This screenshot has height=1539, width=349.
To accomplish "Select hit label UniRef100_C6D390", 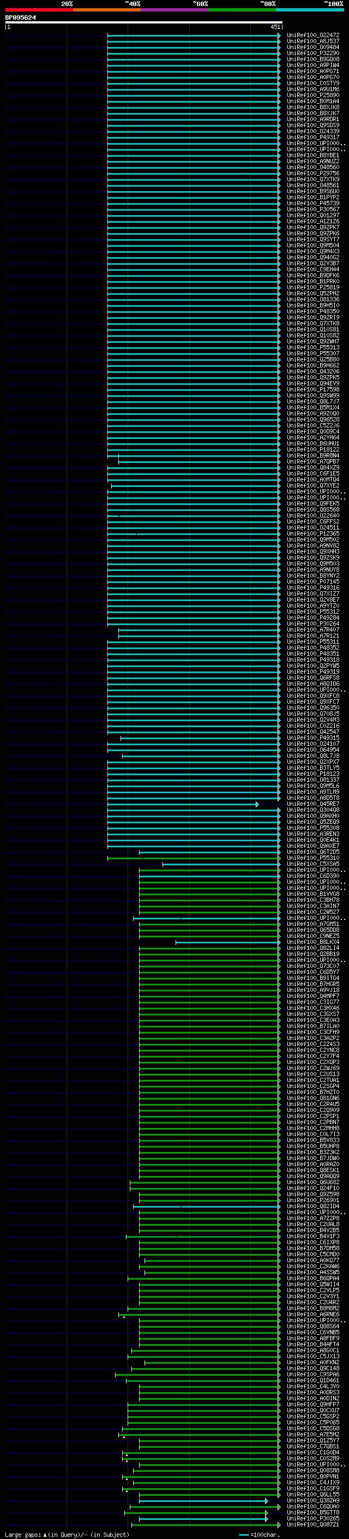I will coord(313,876).
